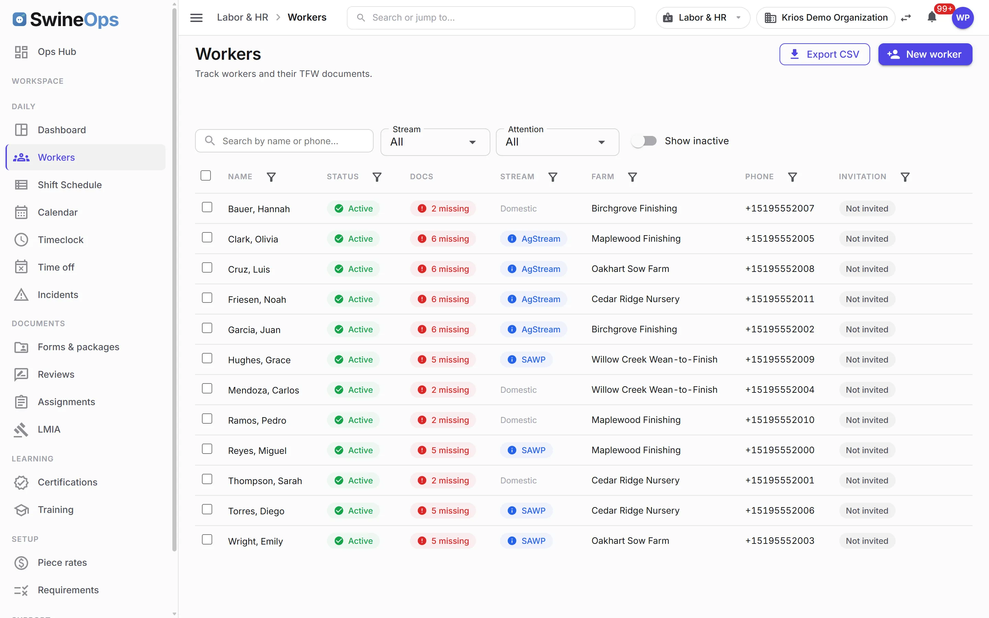Focus the Search or jump to field
Viewport: 989px width, 618px height.
pos(491,18)
